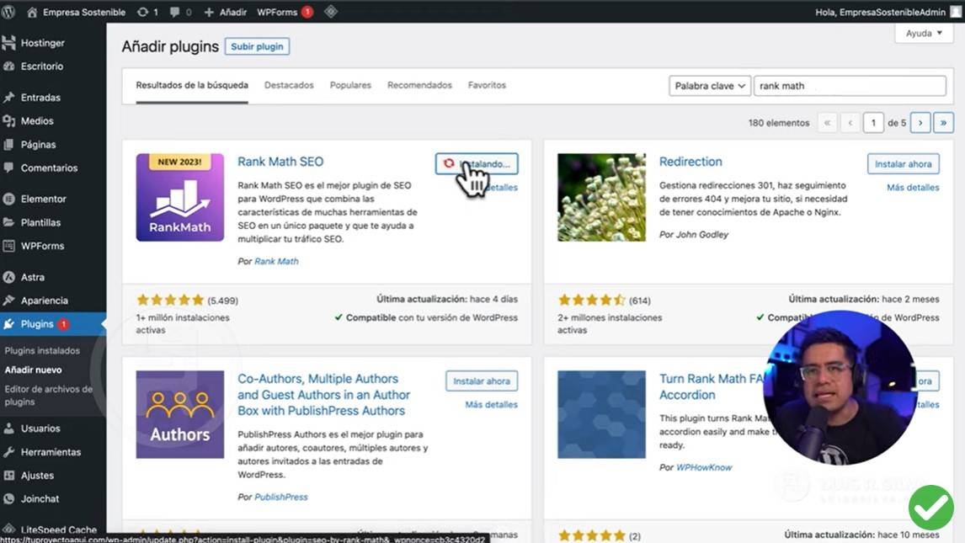Click the current page number field
965x543 pixels.
[x=873, y=123]
